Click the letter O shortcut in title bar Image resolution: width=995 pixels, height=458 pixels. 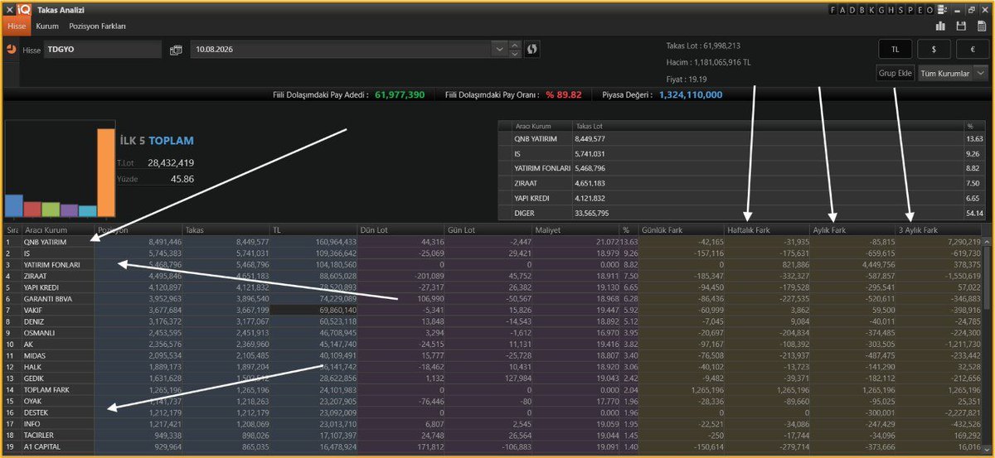[x=930, y=10]
